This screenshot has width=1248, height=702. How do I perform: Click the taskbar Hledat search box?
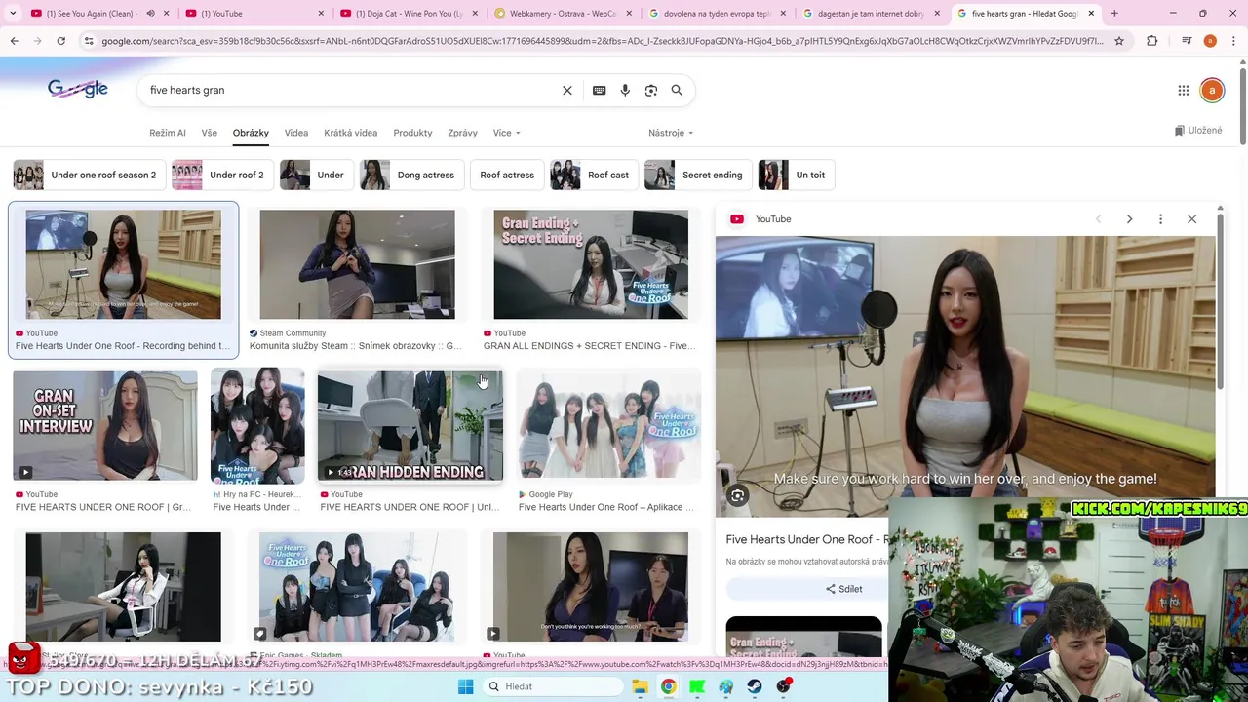[553, 686]
